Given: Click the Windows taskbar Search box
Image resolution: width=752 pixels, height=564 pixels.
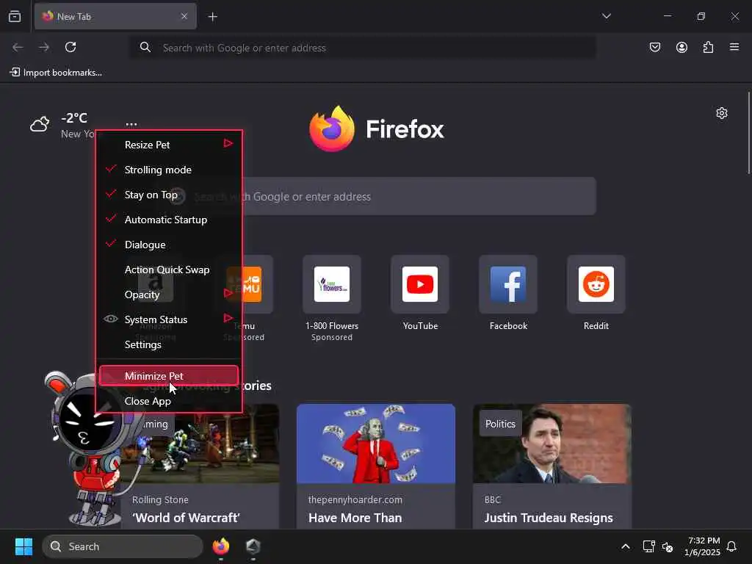Looking at the screenshot, I should [x=123, y=546].
